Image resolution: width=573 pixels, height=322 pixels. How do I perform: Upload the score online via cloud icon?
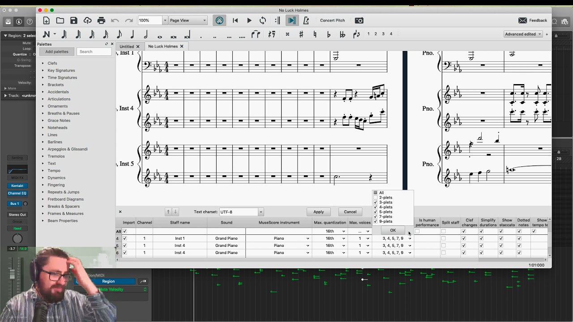pos(88,21)
